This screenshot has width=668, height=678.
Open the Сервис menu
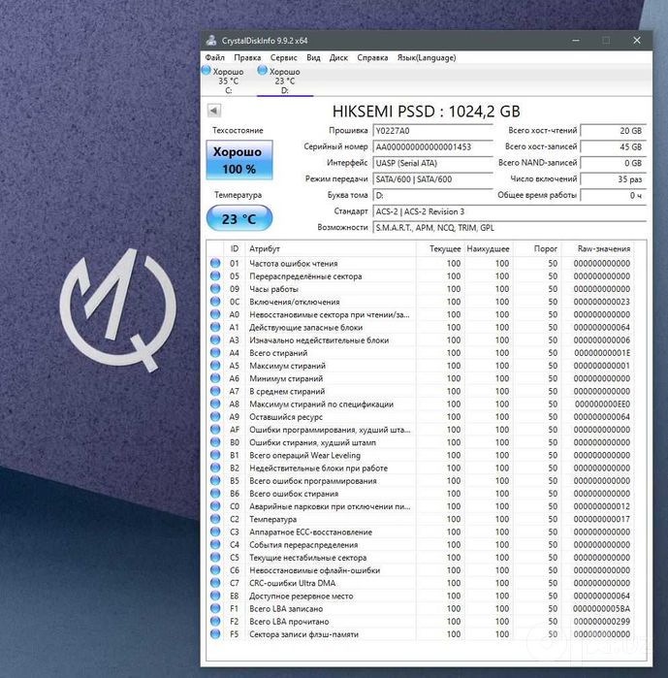click(x=283, y=57)
